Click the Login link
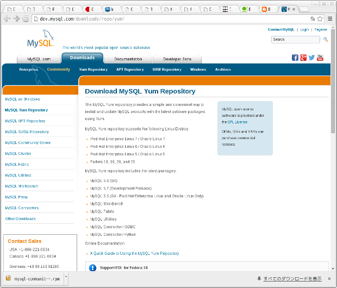Image resolution: width=337 pixels, height=288 pixels. tap(304, 30)
